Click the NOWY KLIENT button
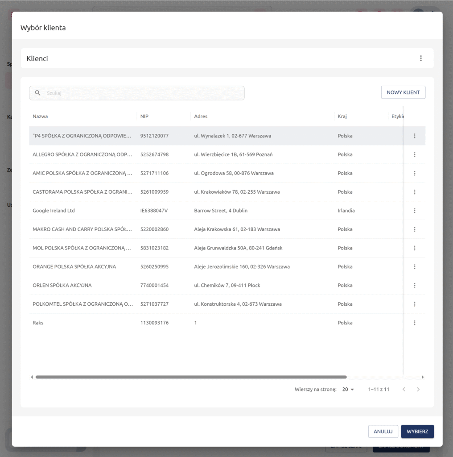Image resolution: width=453 pixels, height=457 pixels. (403, 92)
